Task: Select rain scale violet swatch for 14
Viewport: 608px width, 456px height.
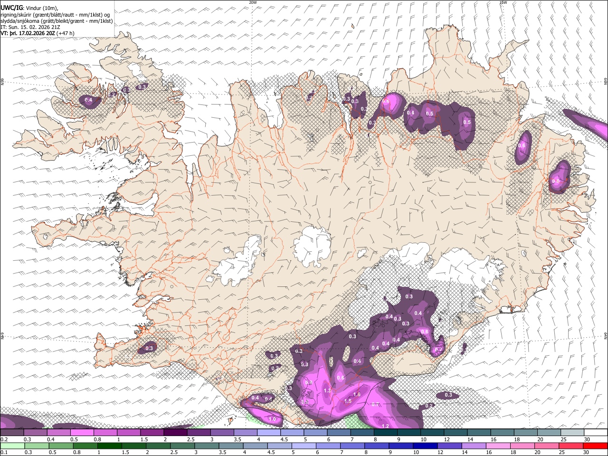Action: pos(474,446)
